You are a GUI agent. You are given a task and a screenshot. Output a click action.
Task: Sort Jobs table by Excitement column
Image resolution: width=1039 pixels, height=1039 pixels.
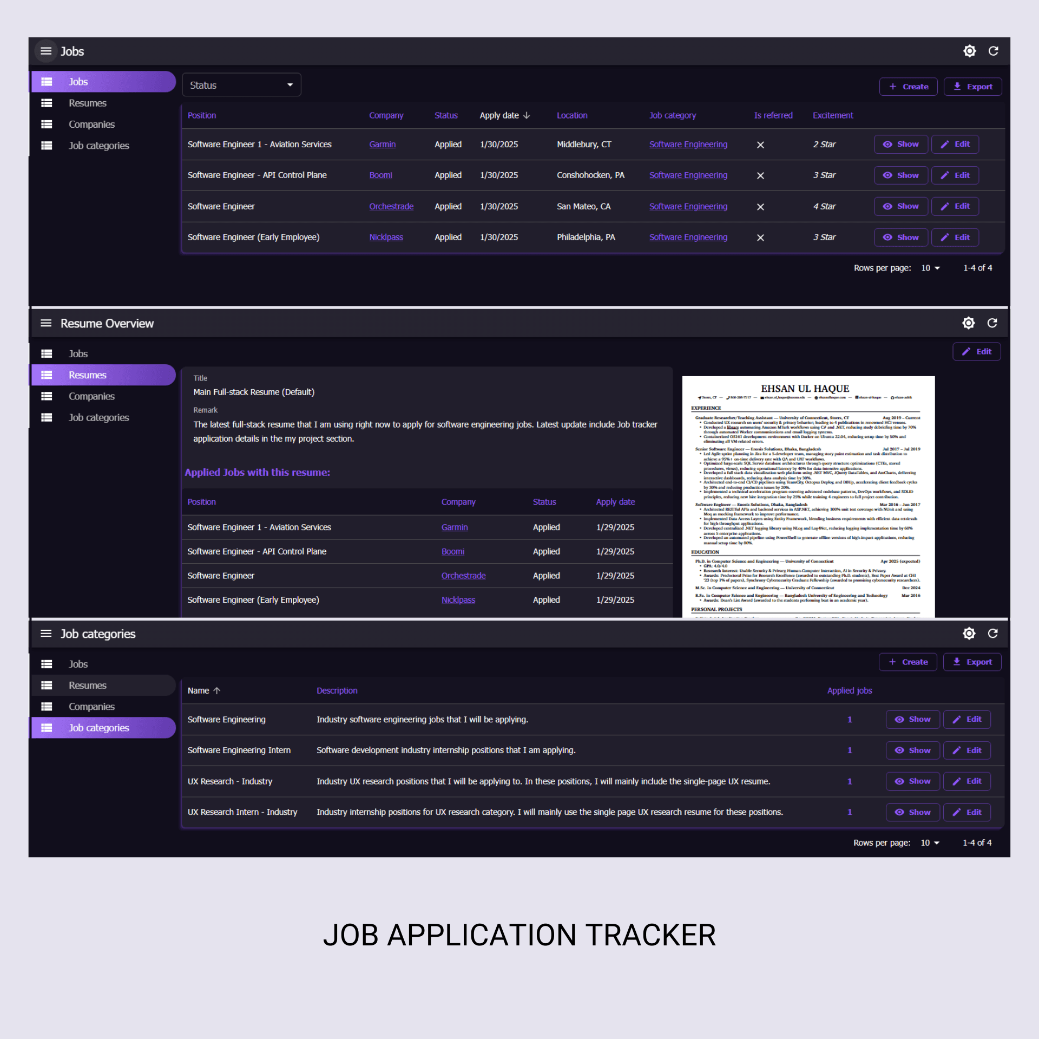pyautogui.click(x=832, y=115)
